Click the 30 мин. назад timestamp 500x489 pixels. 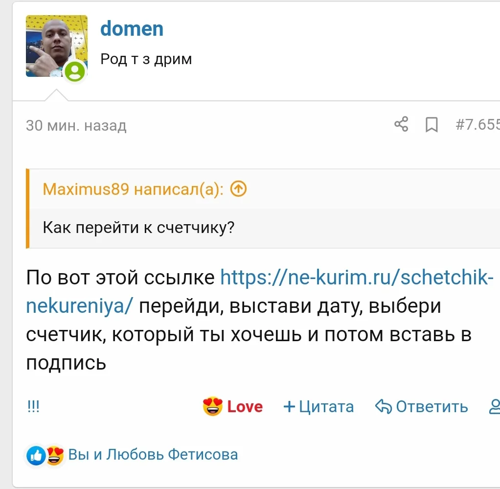(76, 126)
